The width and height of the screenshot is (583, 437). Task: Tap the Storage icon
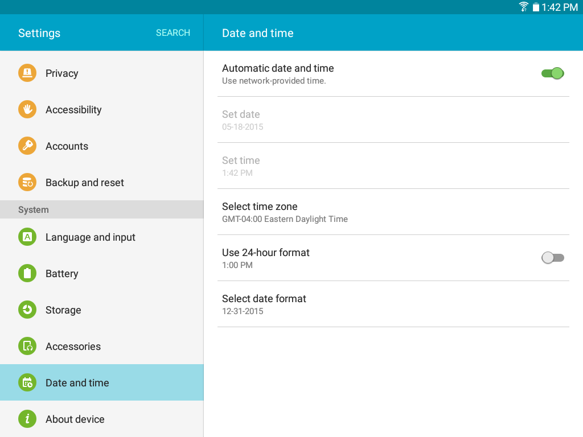(27, 310)
